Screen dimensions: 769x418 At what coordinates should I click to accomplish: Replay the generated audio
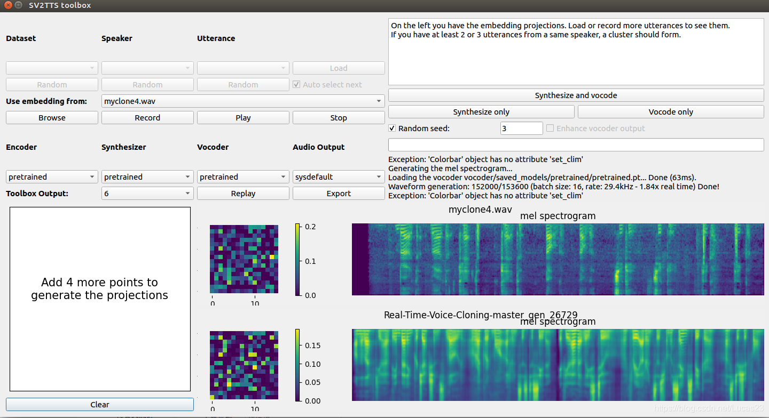point(242,193)
